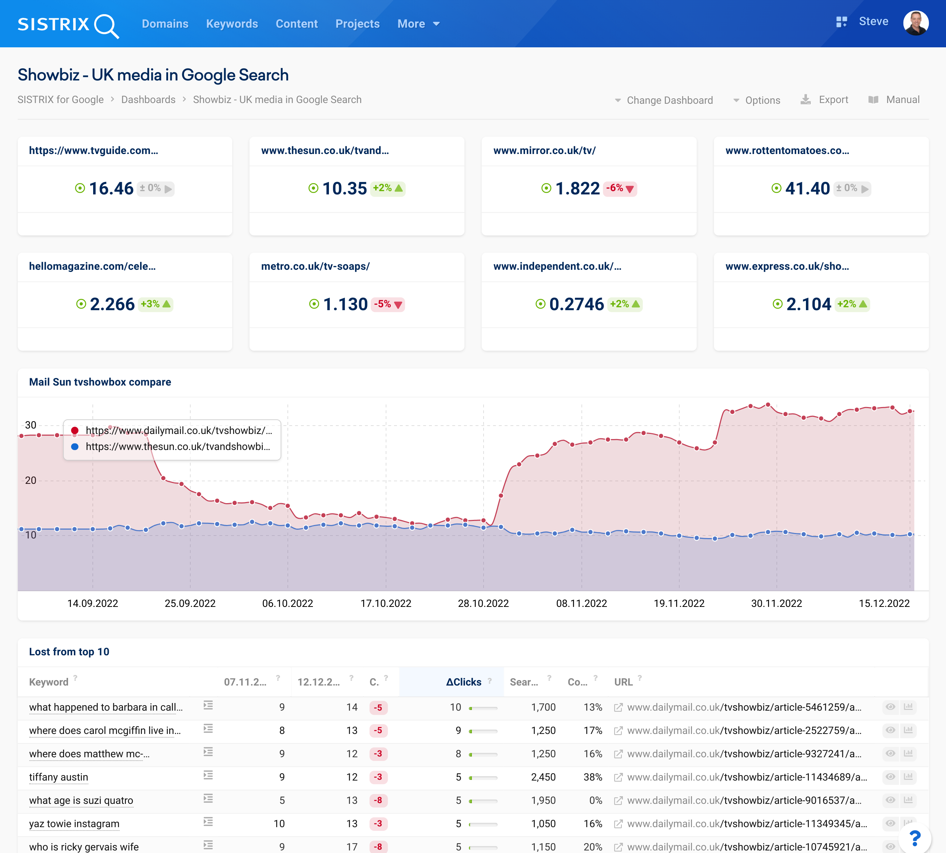Toggle eye icon on "yaz towie instagram" row
The height and width of the screenshot is (853, 946).
tap(890, 823)
